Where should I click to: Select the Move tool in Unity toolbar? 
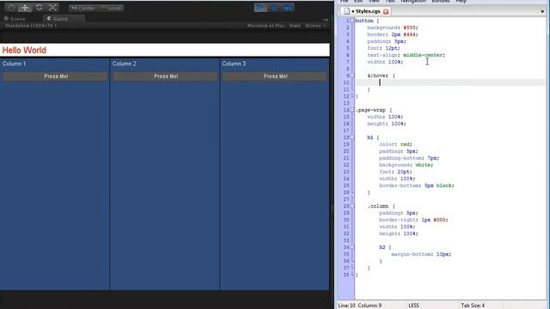(25, 8)
